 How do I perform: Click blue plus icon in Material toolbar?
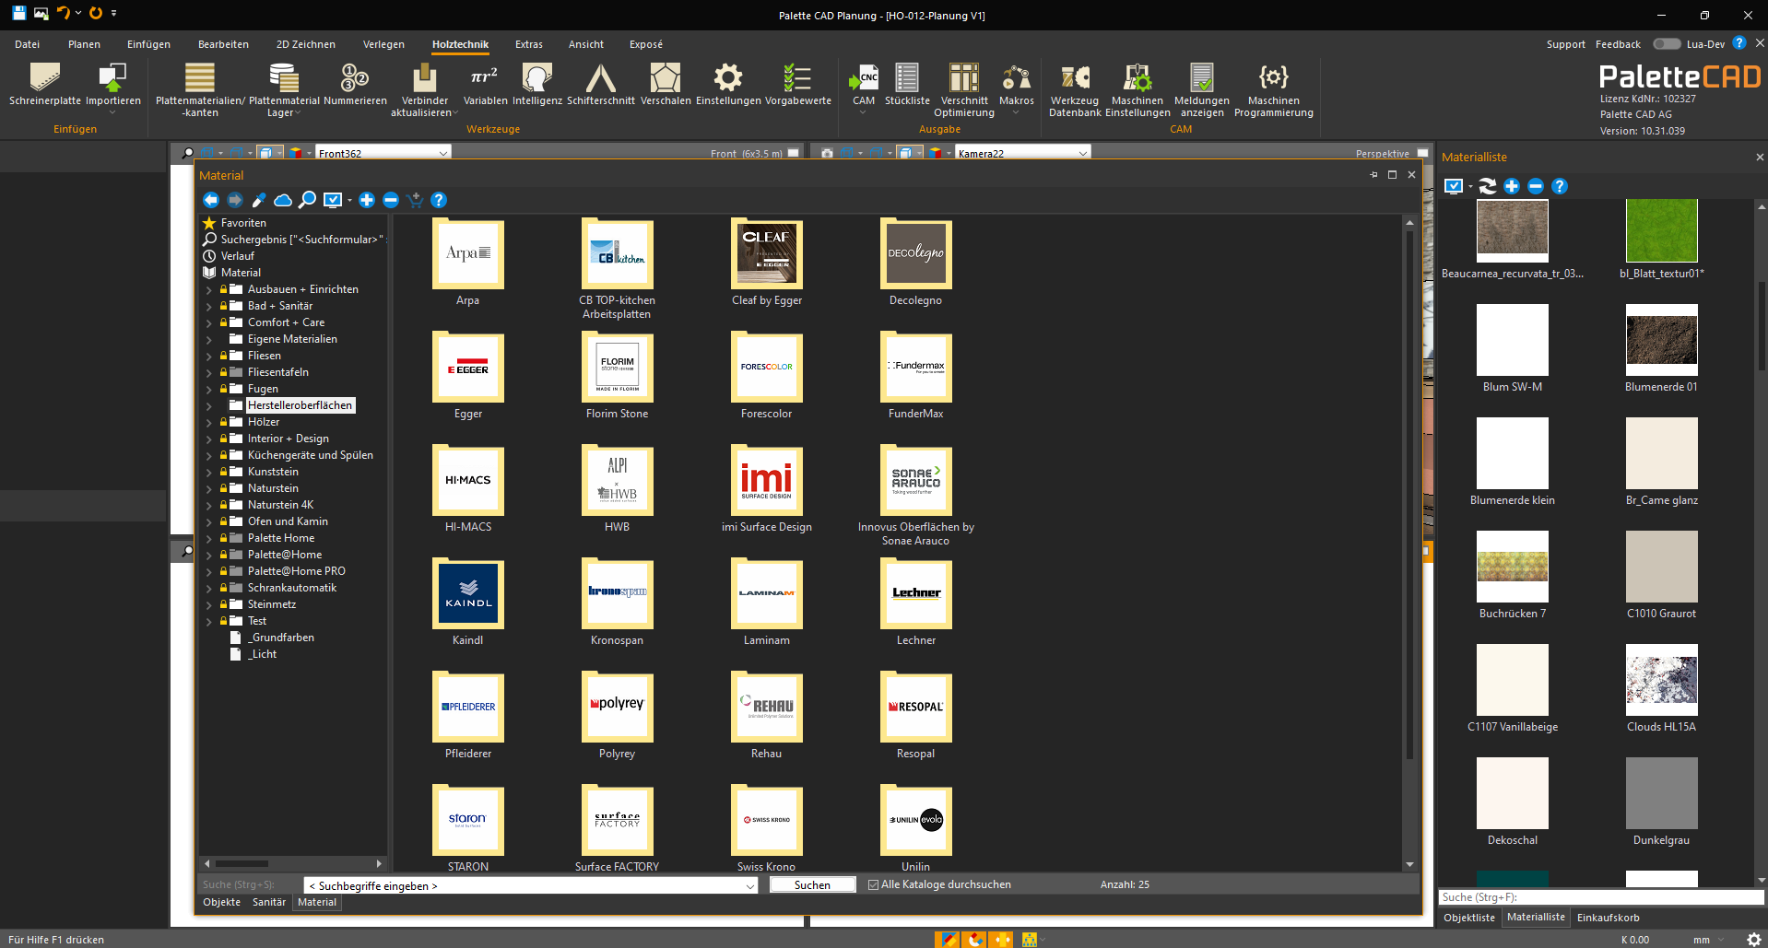(x=367, y=200)
